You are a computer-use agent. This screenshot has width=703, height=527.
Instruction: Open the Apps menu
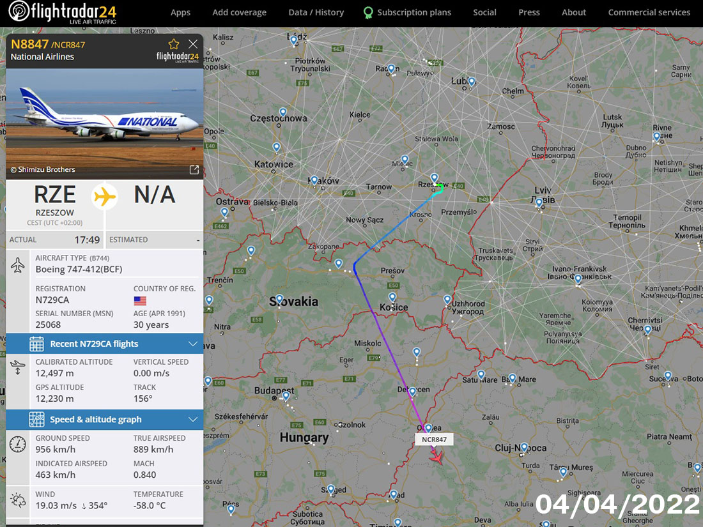click(x=180, y=13)
